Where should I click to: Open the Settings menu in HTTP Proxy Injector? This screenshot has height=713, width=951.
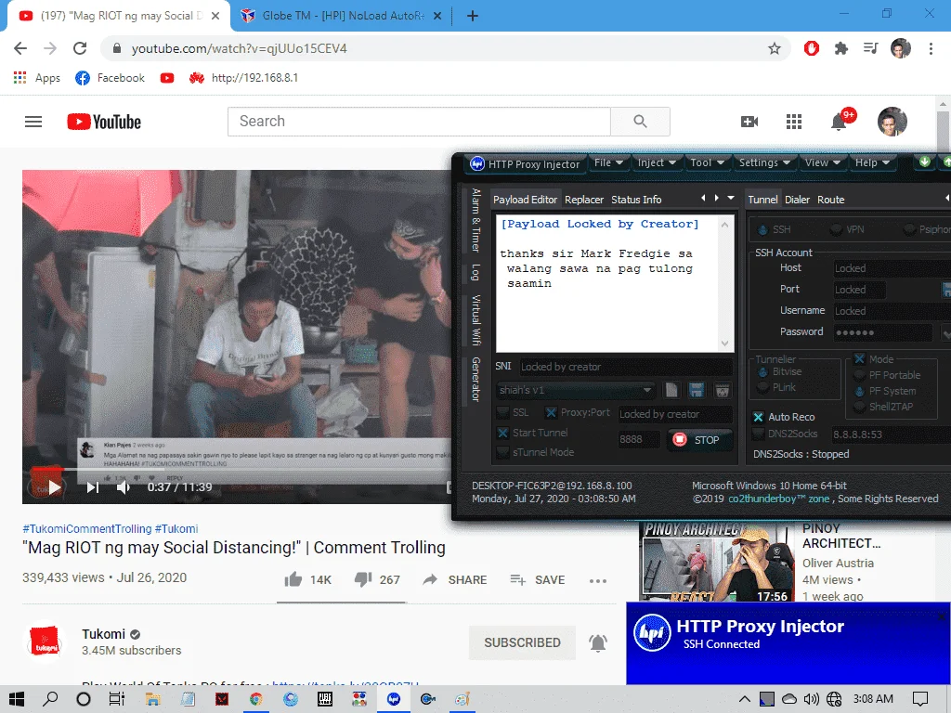(764, 162)
